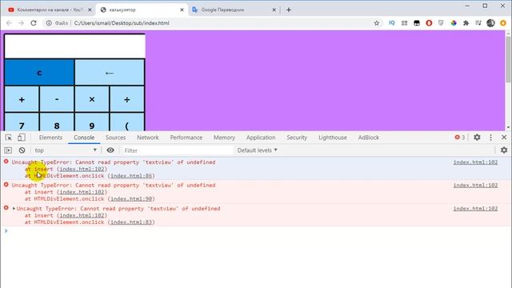Screen dimensions: 512x288
Task: Switch to the Security tab
Action: 297,138
